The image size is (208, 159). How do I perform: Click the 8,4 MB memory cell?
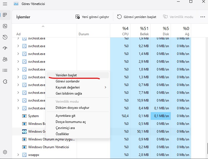[140, 108]
